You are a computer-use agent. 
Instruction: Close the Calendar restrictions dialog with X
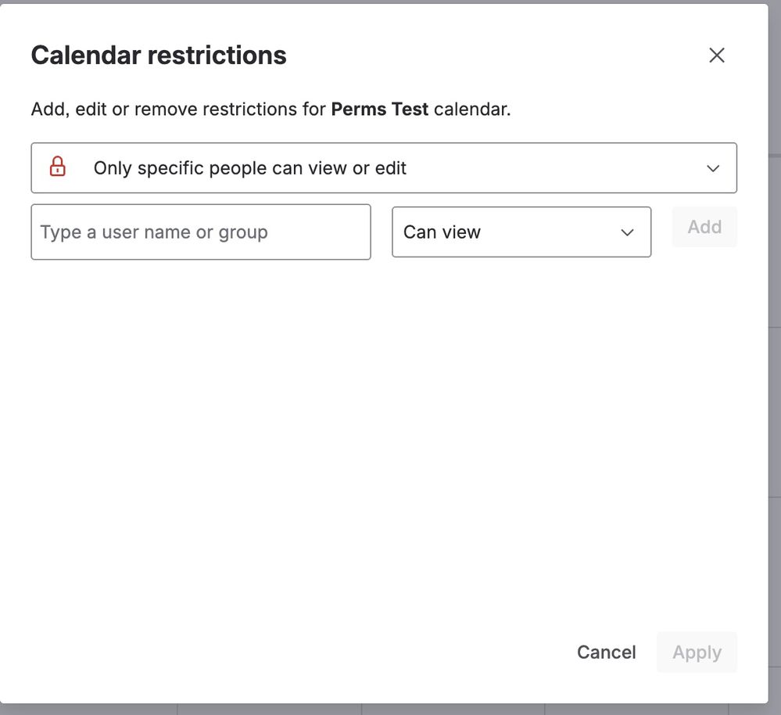tap(716, 56)
